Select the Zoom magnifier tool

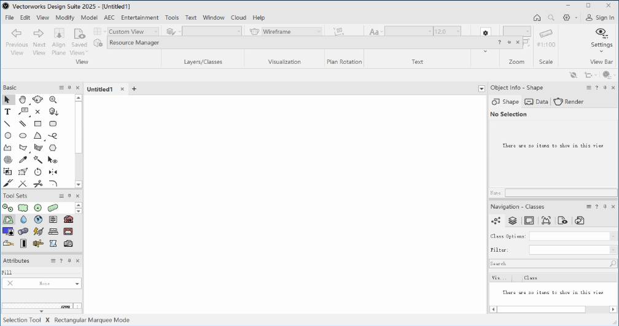pos(53,99)
